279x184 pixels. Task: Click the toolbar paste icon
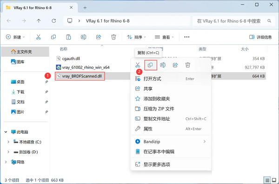(x=68, y=37)
